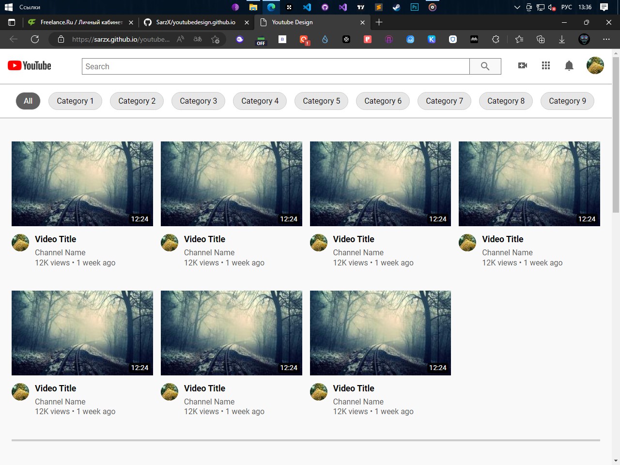Viewport: 620px width, 465px height.
Task: Open the create video camera icon
Action: [x=523, y=65]
